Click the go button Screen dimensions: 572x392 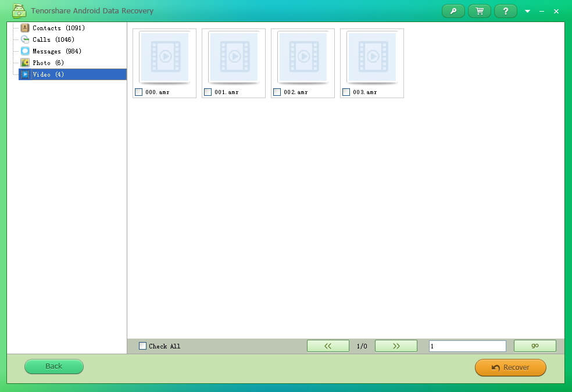535,346
